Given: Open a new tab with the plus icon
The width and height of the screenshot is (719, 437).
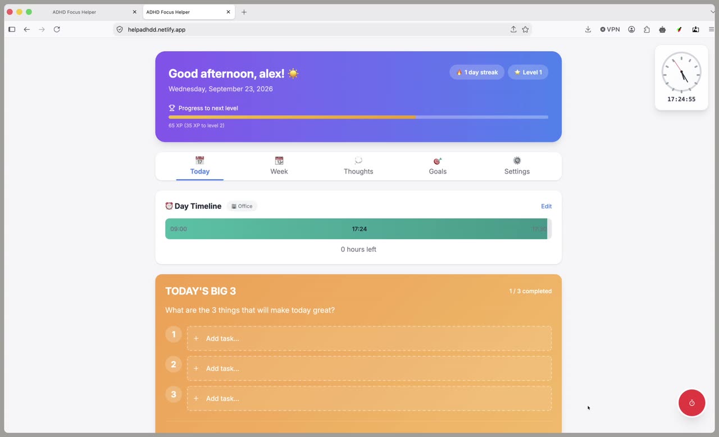Looking at the screenshot, I should click(x=244, y=12).
